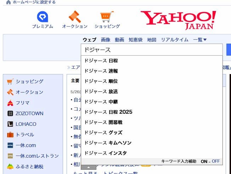
Task: Click the トラベル suitcase icon
Action: (10, 135)
